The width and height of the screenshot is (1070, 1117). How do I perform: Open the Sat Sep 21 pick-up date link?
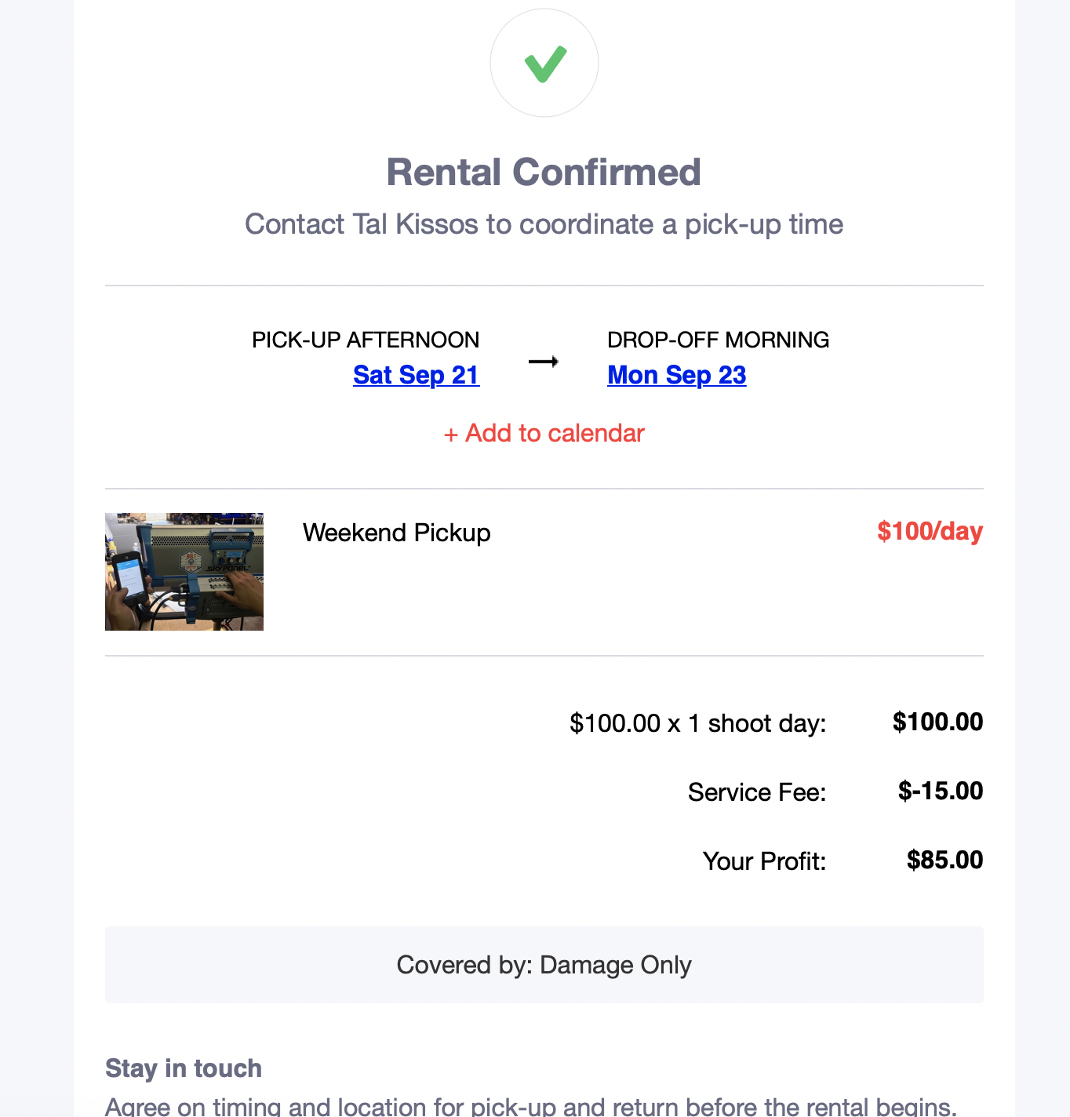pyautogui.click(x=416, y=375)
